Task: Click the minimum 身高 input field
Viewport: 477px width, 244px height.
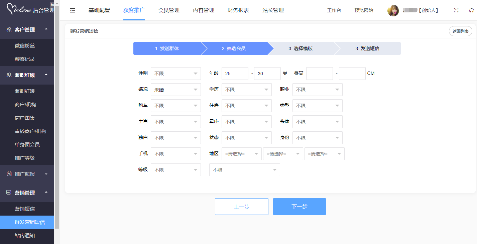Action: coord(320,74)
